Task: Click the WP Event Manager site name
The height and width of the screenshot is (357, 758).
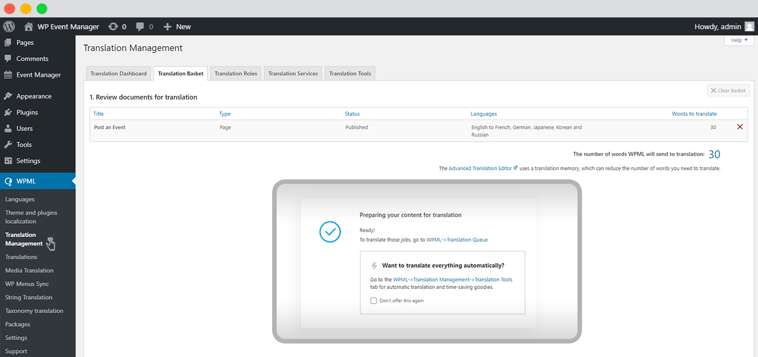Action: tap(68, 26)
